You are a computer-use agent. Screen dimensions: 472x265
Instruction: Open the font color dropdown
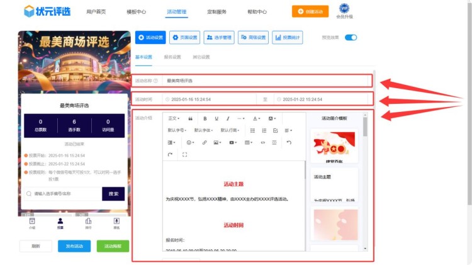click(x=257, y=118)
